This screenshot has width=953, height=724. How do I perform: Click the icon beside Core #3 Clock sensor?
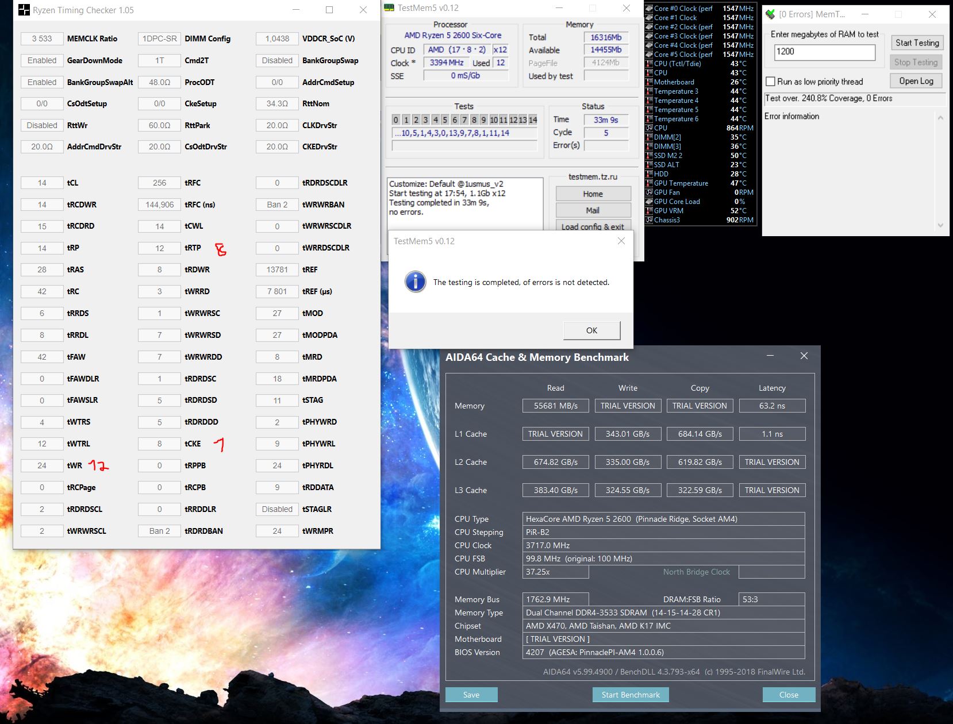tap(649, 36)
